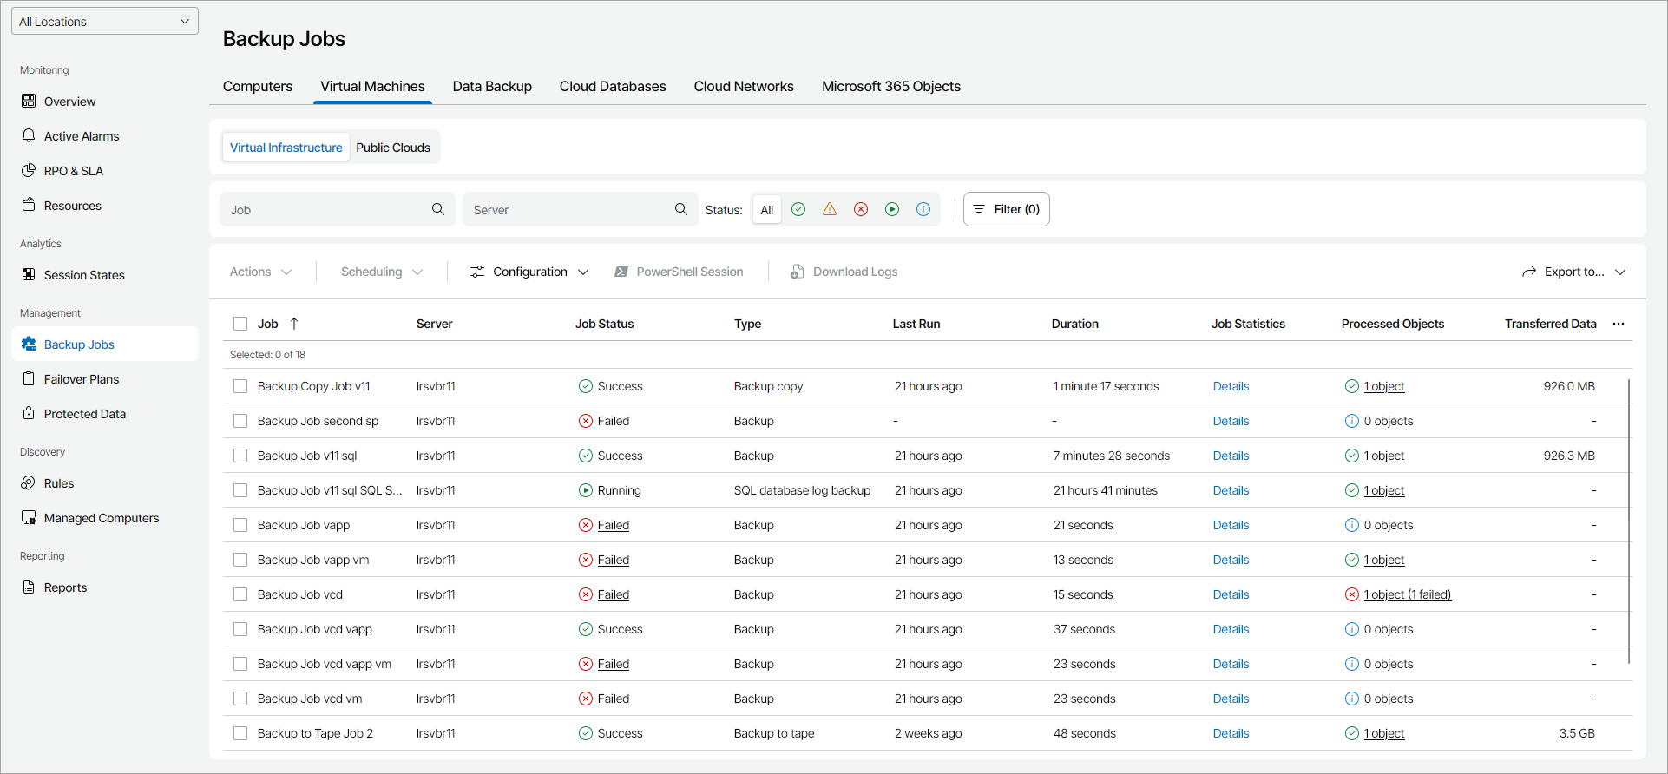1668x774 pixels.
Task: Click the jobs table vertical scrollbar
Action: click(1629, 521)
